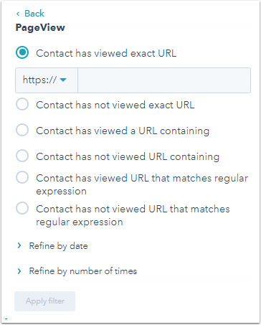Select not viewed URL matching regular expression
The image size is (261, 325).
point(22,208)
